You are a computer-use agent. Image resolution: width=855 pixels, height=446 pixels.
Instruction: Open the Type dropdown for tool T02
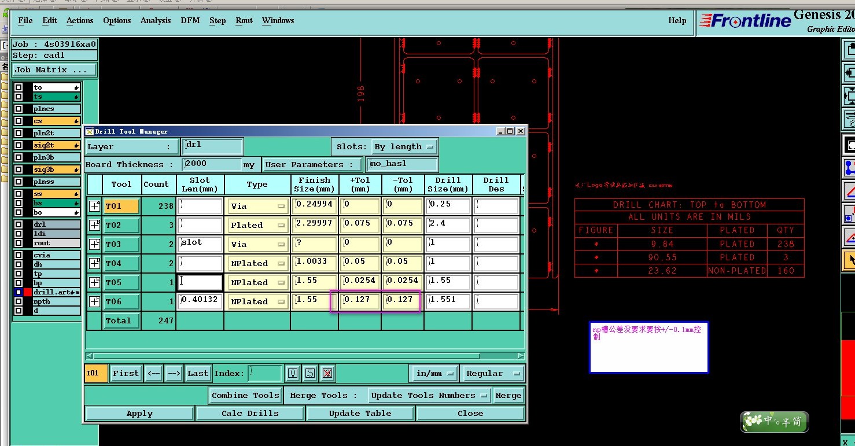tap(258, 225)
